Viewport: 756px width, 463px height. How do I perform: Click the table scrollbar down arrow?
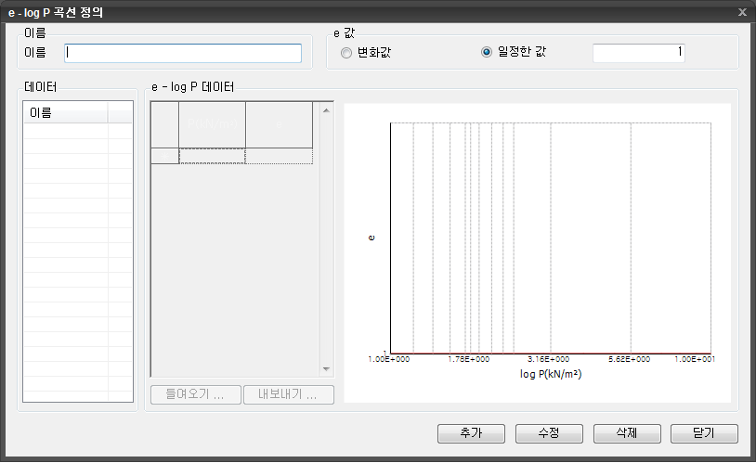click(326, 368)
